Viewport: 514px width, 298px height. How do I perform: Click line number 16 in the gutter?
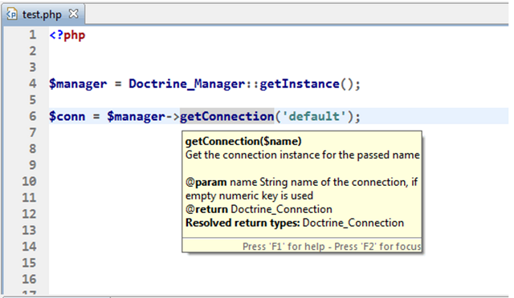29,279
